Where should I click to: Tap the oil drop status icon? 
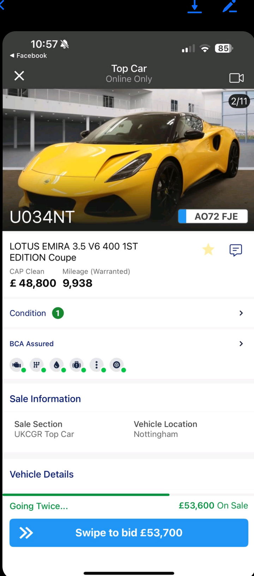[56, 365]
